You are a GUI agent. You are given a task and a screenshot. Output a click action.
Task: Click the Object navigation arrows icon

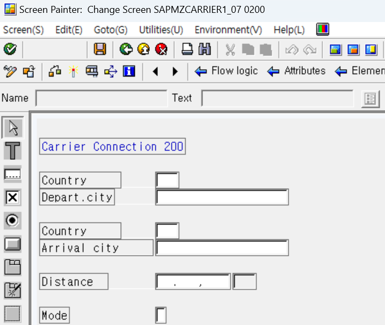pos(111,72)
